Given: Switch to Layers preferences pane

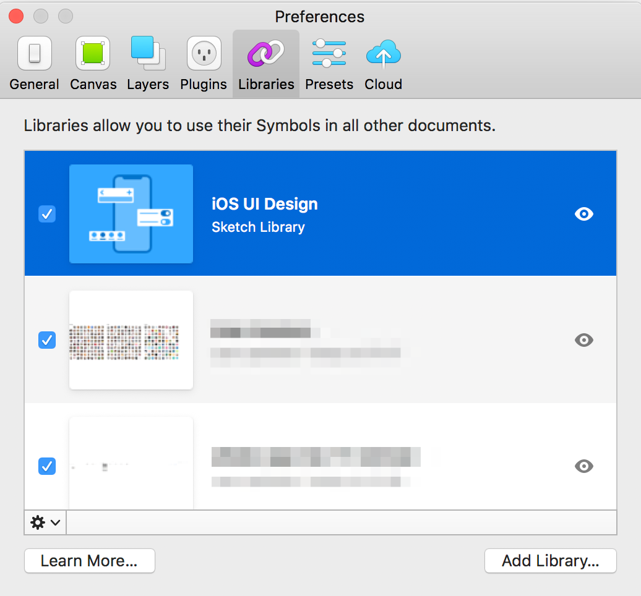Looking at the screenshot, I should pos(148,54).
